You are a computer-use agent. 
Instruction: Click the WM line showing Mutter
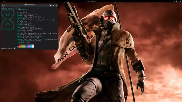[24, 23]
